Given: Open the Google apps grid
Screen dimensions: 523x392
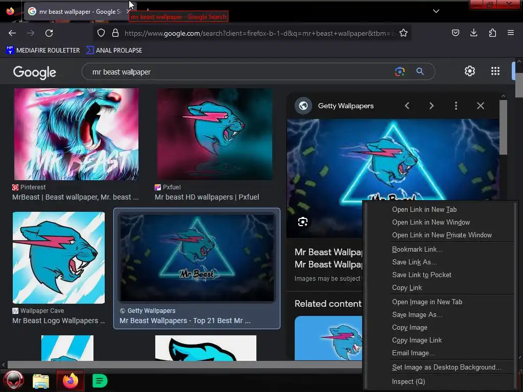Looking at the screenshot, I should 495,71.
